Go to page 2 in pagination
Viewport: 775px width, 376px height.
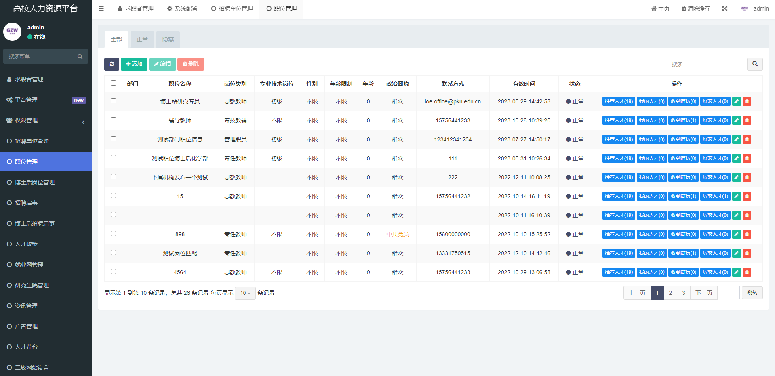pyautogui.click(x=670, y=293)
